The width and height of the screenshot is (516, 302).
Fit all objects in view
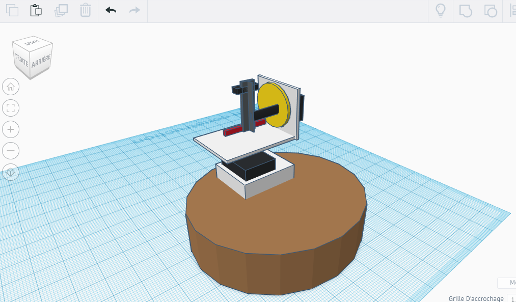(x=11, y=108)
